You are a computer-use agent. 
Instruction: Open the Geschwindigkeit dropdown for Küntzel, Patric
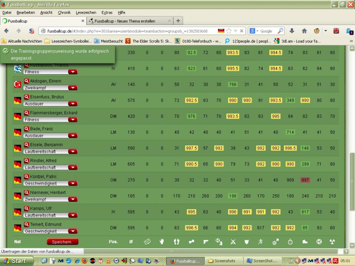pyautogui.click(x=73, y=183)
